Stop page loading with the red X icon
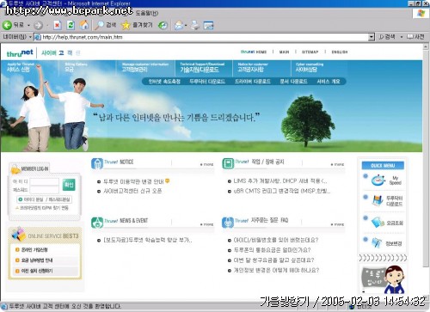 click(58, 25)
